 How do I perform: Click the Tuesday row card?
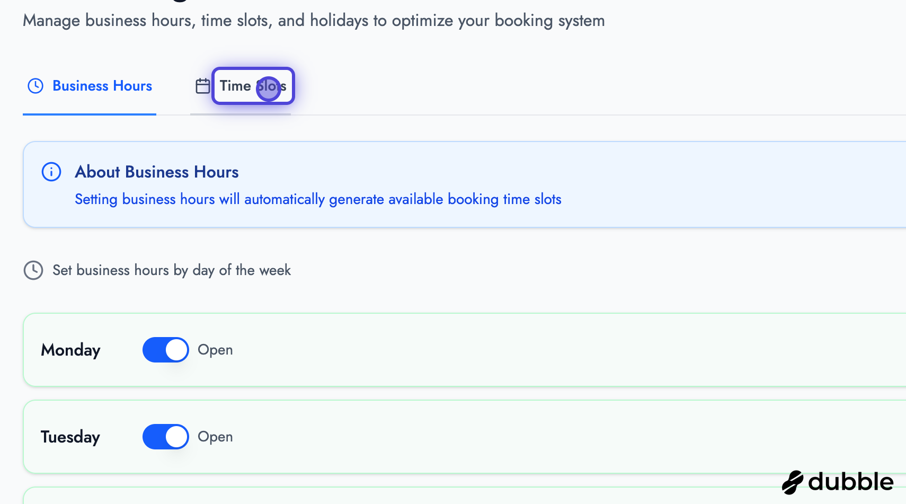point(424,437)
